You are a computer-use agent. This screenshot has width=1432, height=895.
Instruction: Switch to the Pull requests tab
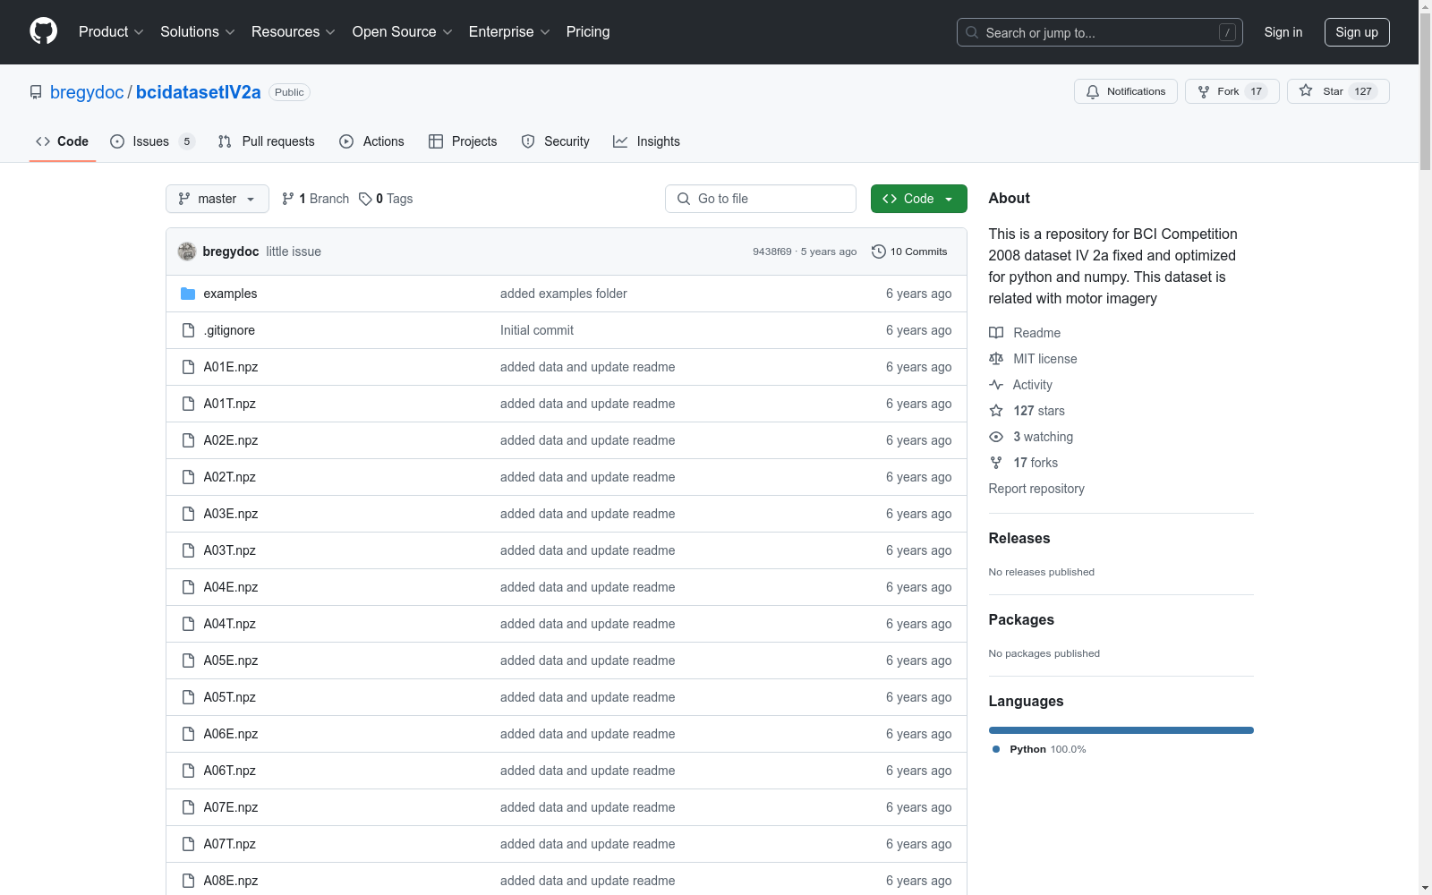(267, 141)
